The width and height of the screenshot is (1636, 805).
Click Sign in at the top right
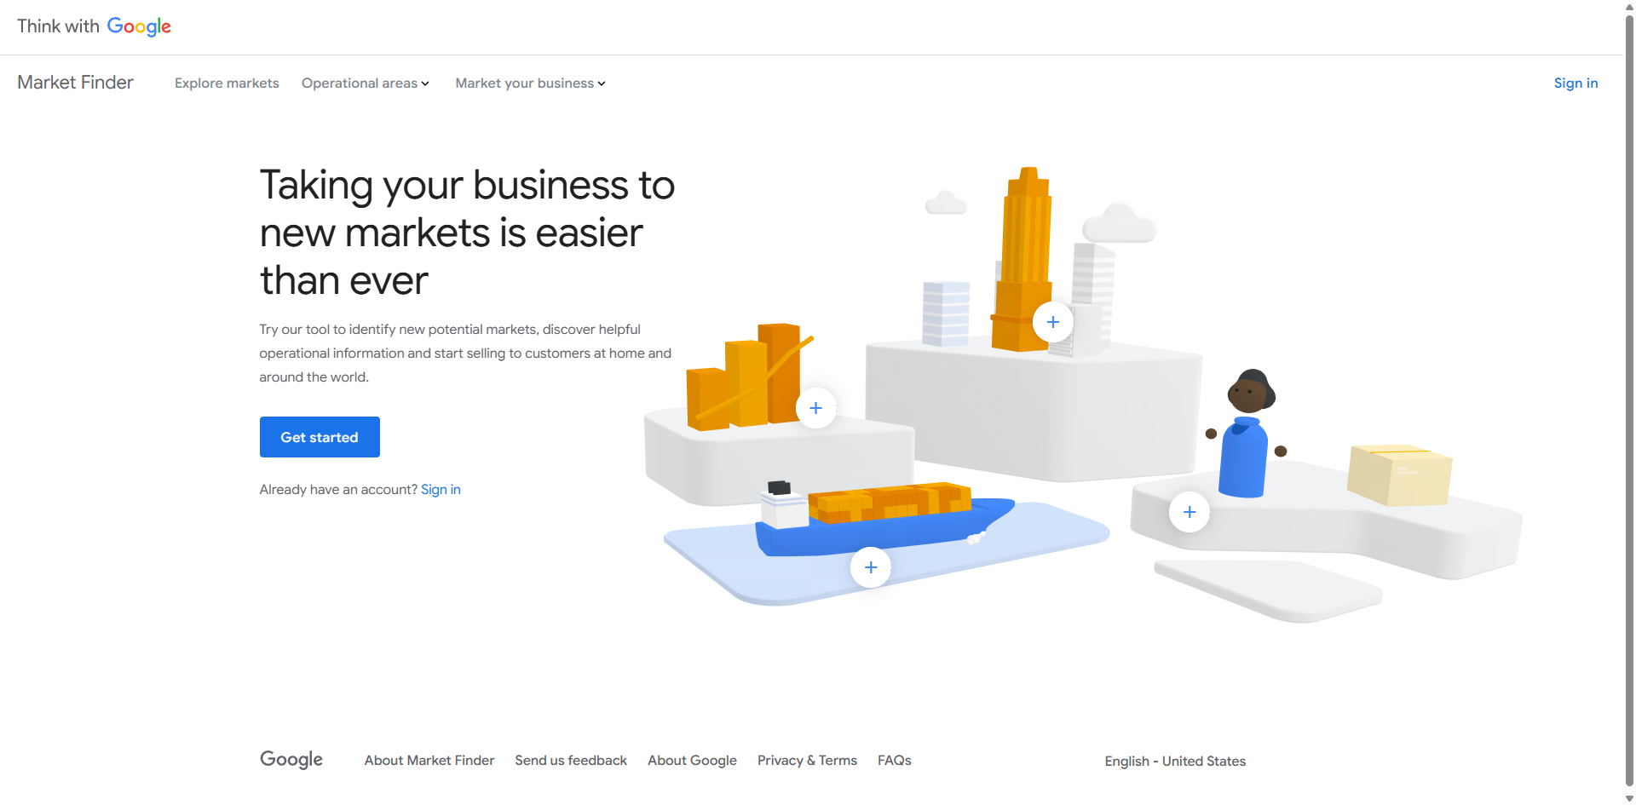coord(1576,83)
